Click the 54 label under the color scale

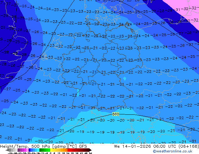(x=90, y=153)
